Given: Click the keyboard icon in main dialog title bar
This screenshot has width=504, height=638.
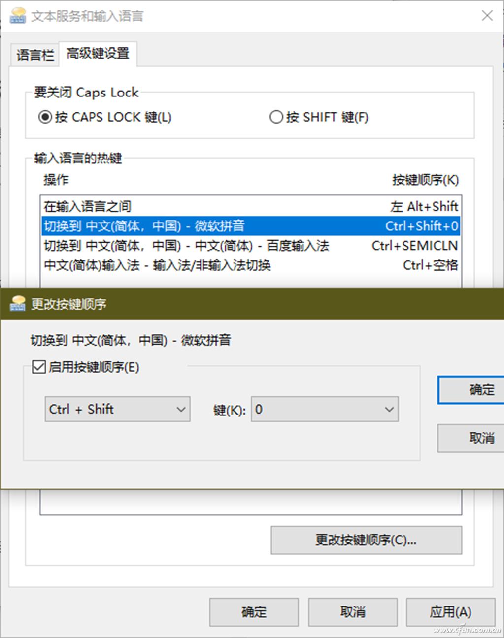Looking at the screenshot, I should [x=17, y=15].
